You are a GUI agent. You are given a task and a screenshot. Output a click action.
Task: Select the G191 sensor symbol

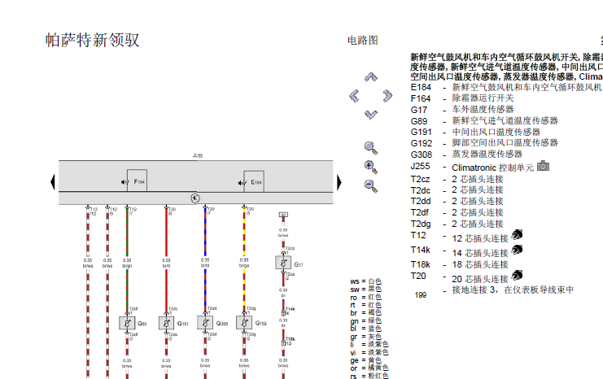(x=166, y=323)
